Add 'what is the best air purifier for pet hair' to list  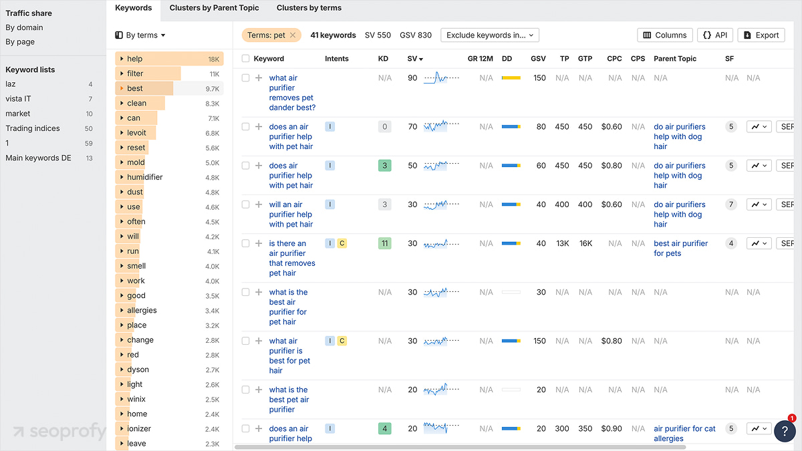click(x=259, y=292)
